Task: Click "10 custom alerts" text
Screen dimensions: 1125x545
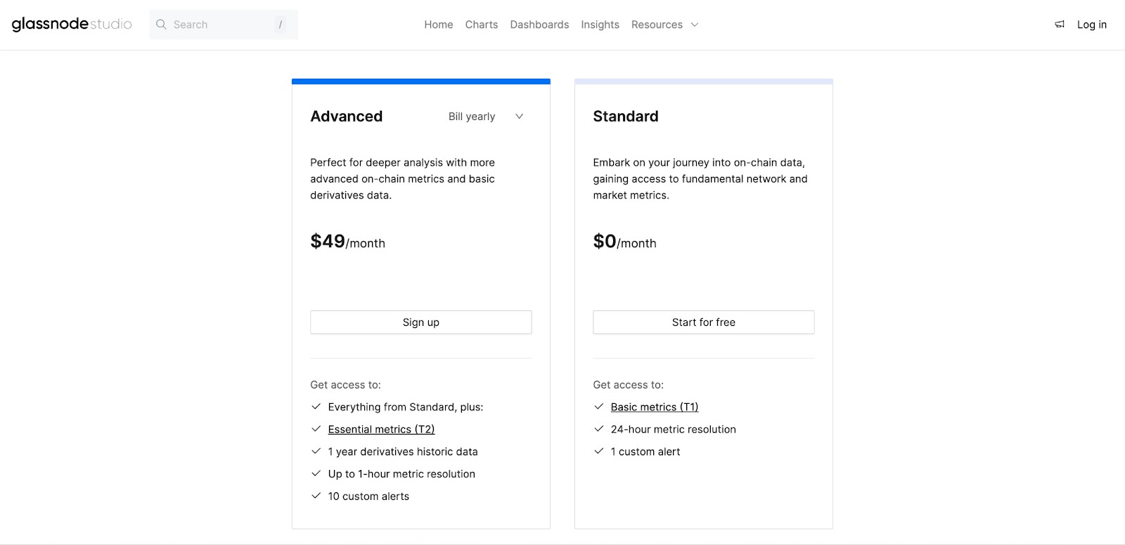Action: pyautogui.click(x=368, y=497)
